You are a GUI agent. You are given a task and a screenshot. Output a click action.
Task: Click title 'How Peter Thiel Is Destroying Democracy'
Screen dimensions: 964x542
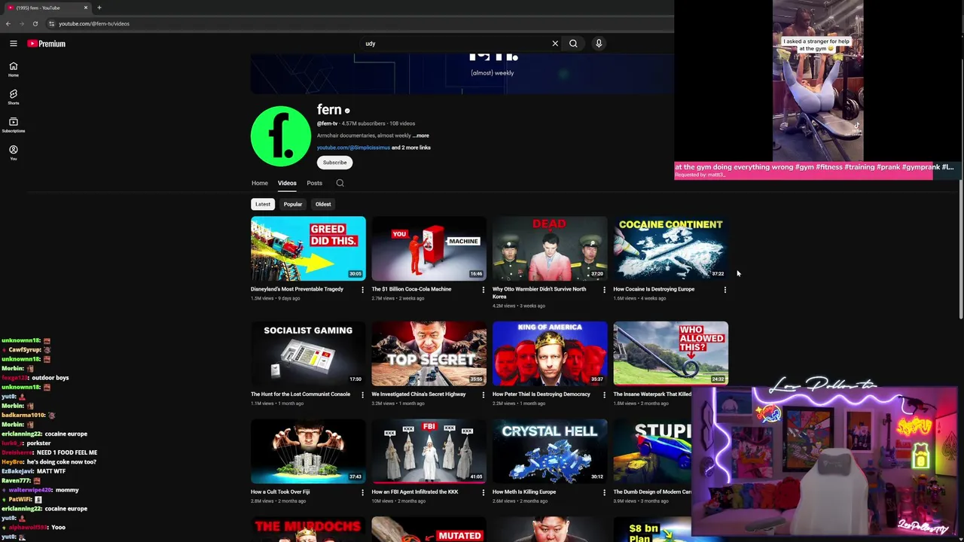[541, 394]
